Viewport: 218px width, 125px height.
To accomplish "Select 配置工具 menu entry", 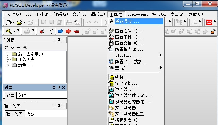I will coord(136,37).
